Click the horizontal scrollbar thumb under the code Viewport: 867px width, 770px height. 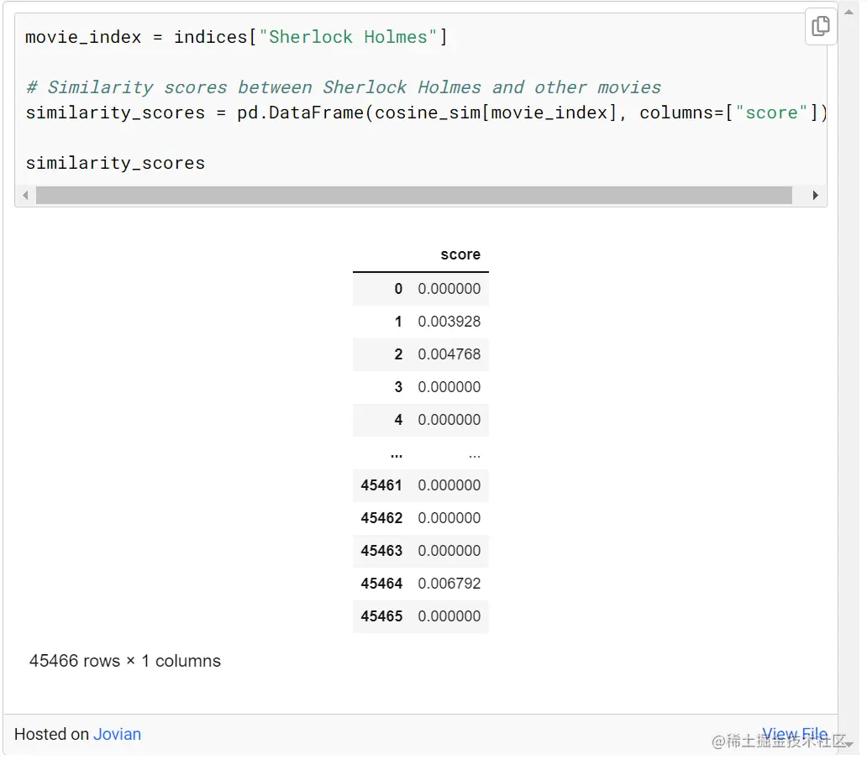tap(413, 195)
